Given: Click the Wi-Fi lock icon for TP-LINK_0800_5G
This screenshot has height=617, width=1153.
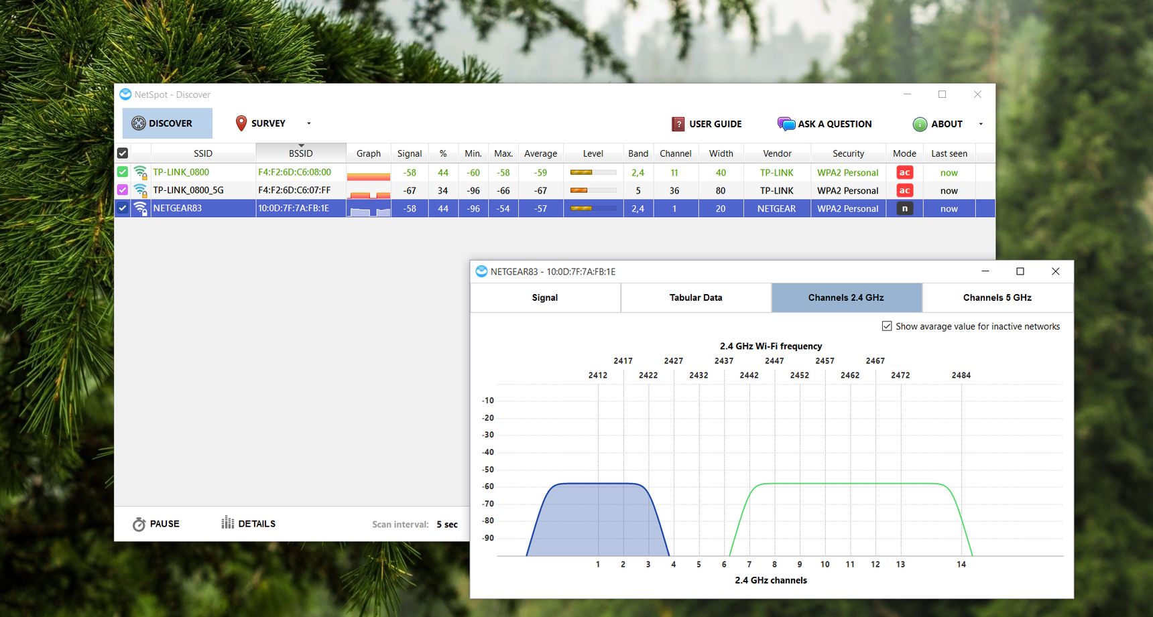Looking at the screenshot, I should click(140, 190).
